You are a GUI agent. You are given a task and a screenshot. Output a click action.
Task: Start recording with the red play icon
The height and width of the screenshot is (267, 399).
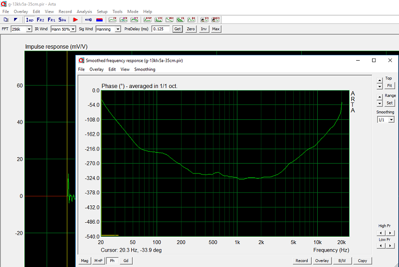point(75,19)
